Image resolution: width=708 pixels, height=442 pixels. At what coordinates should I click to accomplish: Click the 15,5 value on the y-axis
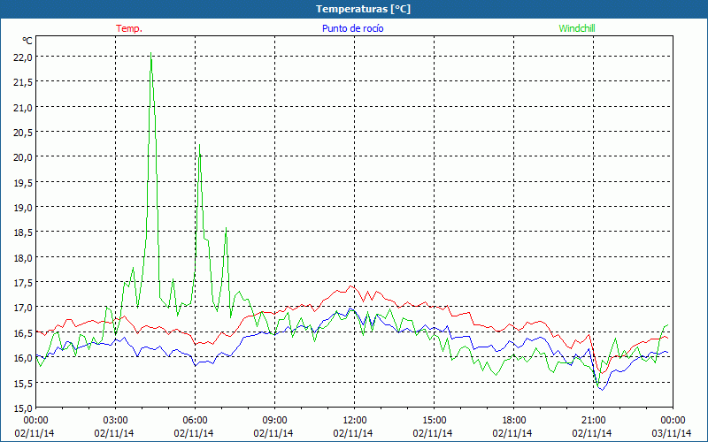click(x=23, y=384)
